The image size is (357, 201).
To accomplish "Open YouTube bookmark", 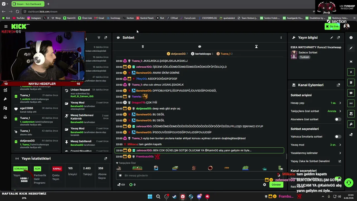I will 18,18.
